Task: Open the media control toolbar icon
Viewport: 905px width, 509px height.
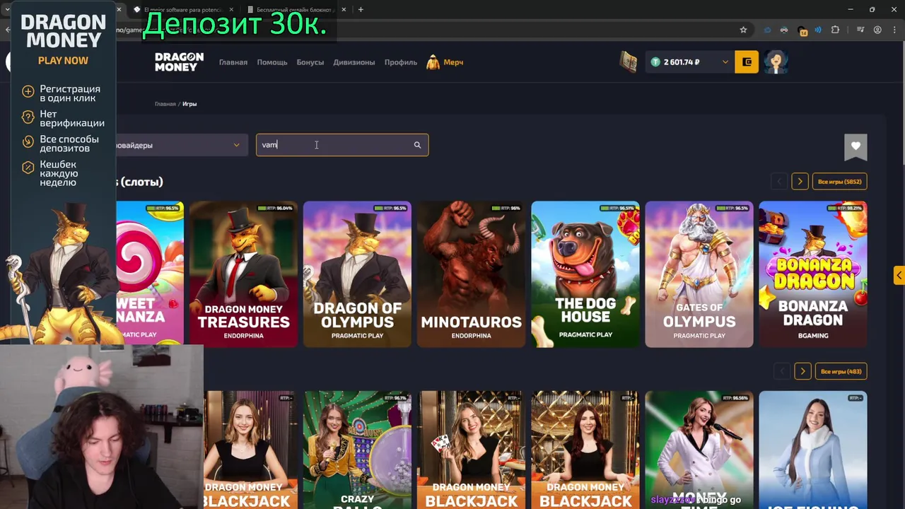Action: point(860,30)
